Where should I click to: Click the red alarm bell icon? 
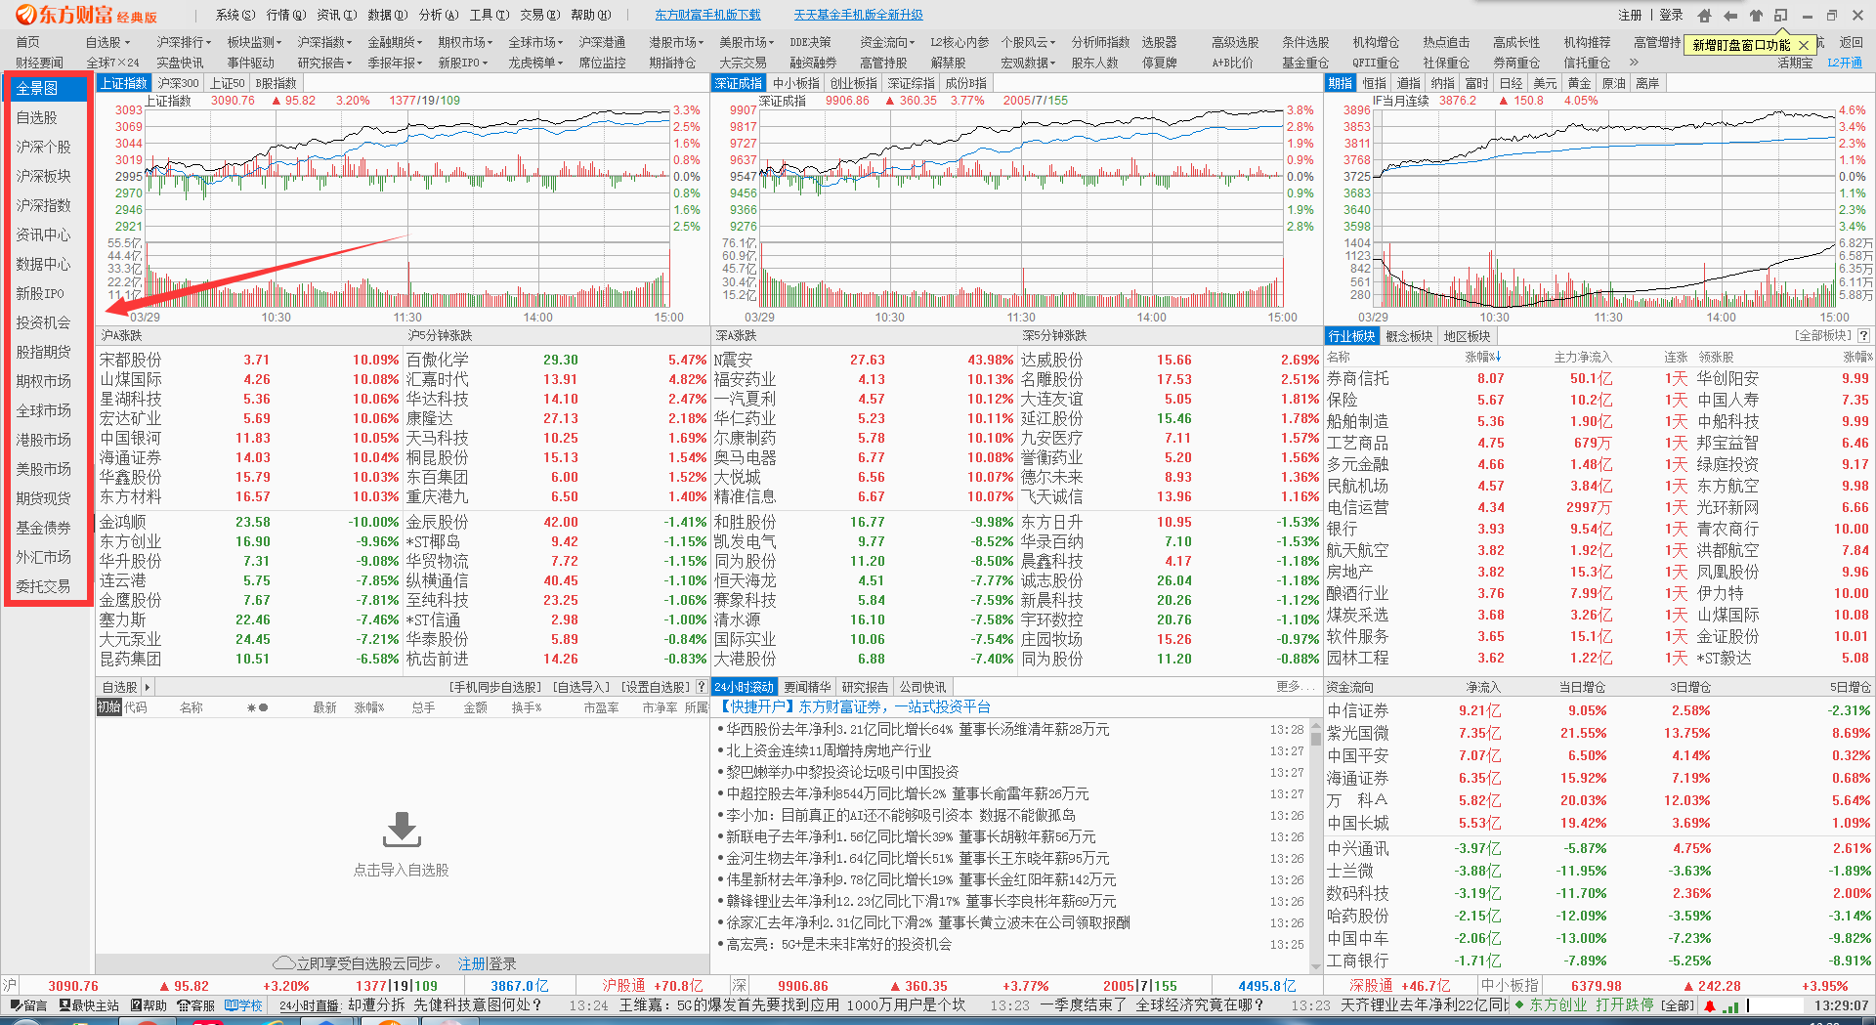(x=1709, y=1005)
